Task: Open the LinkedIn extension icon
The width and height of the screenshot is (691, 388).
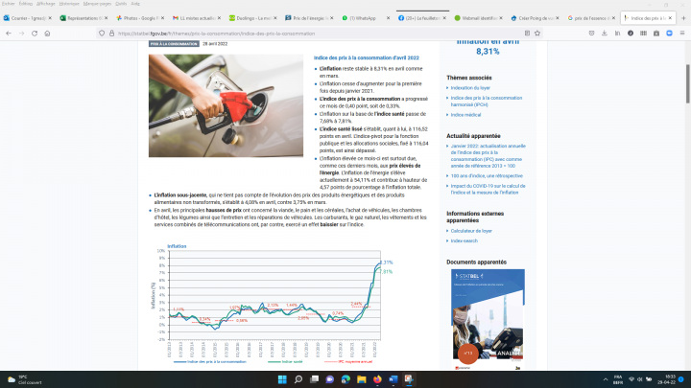Action: tap(617, 34)
